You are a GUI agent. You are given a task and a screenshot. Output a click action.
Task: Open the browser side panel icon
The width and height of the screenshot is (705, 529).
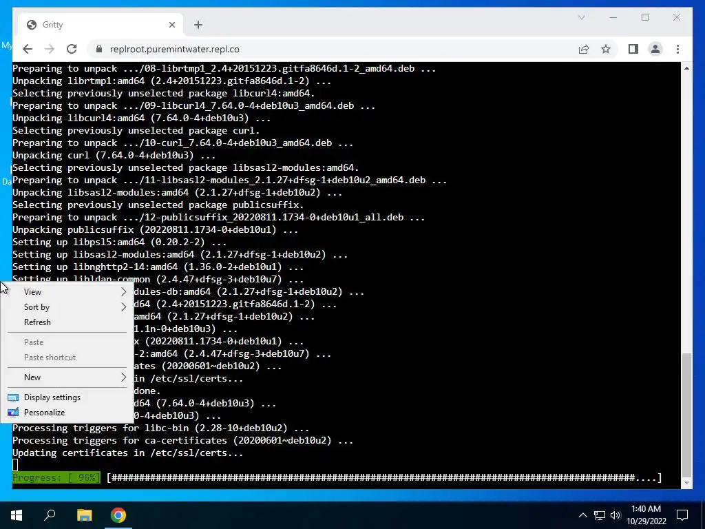[633, 49]
